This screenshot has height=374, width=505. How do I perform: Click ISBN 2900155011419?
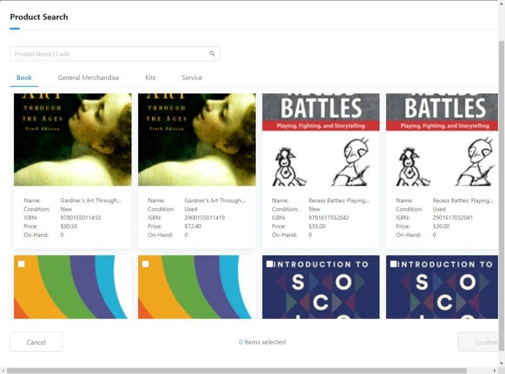pos(204,218)
